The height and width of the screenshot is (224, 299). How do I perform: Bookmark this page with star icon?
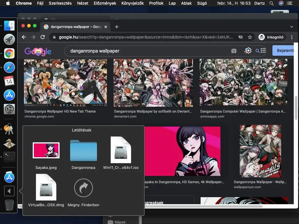tap(250, 37)
